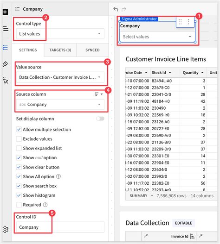Select the element properties list icon
The image size is (220, 244).
(x=5, y=48)
